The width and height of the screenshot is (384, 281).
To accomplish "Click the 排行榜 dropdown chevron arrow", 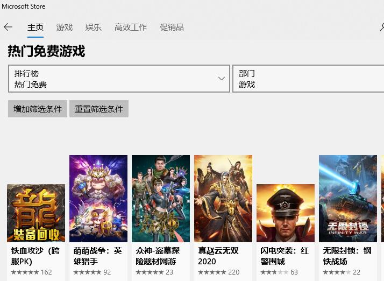I will click(222, 79).
